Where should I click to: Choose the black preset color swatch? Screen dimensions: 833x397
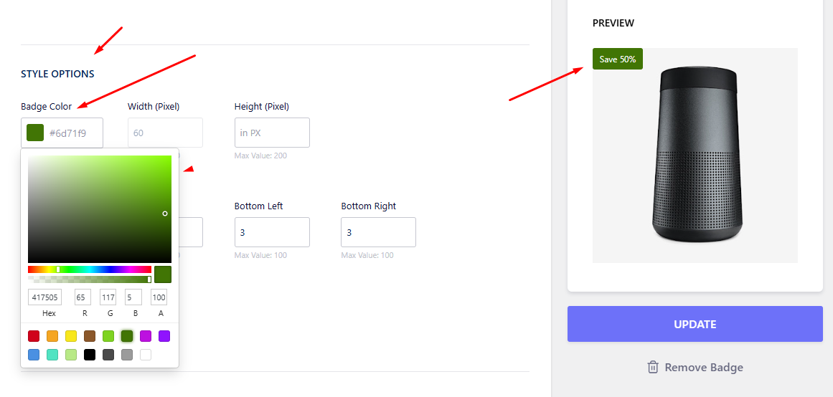coord(89,355)
